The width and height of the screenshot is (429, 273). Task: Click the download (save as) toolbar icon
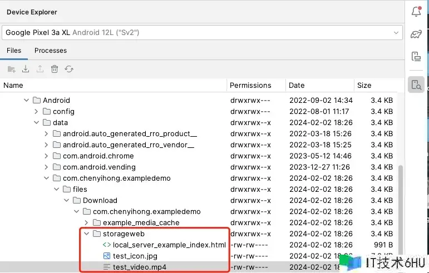tap(26, 69)
